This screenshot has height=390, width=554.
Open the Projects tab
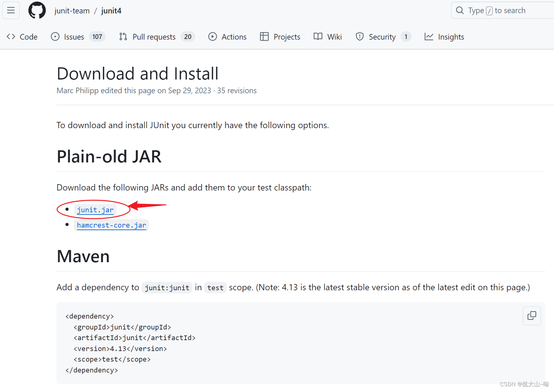(280, 37)
